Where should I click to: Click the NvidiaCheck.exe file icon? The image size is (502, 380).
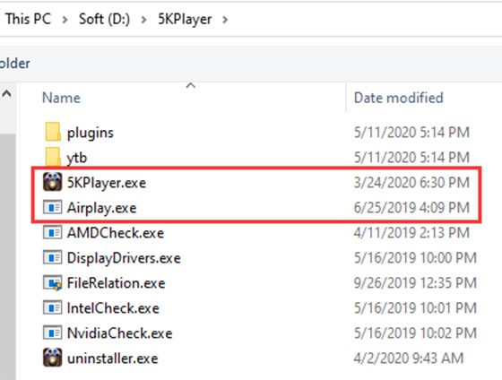pos(53,332)
